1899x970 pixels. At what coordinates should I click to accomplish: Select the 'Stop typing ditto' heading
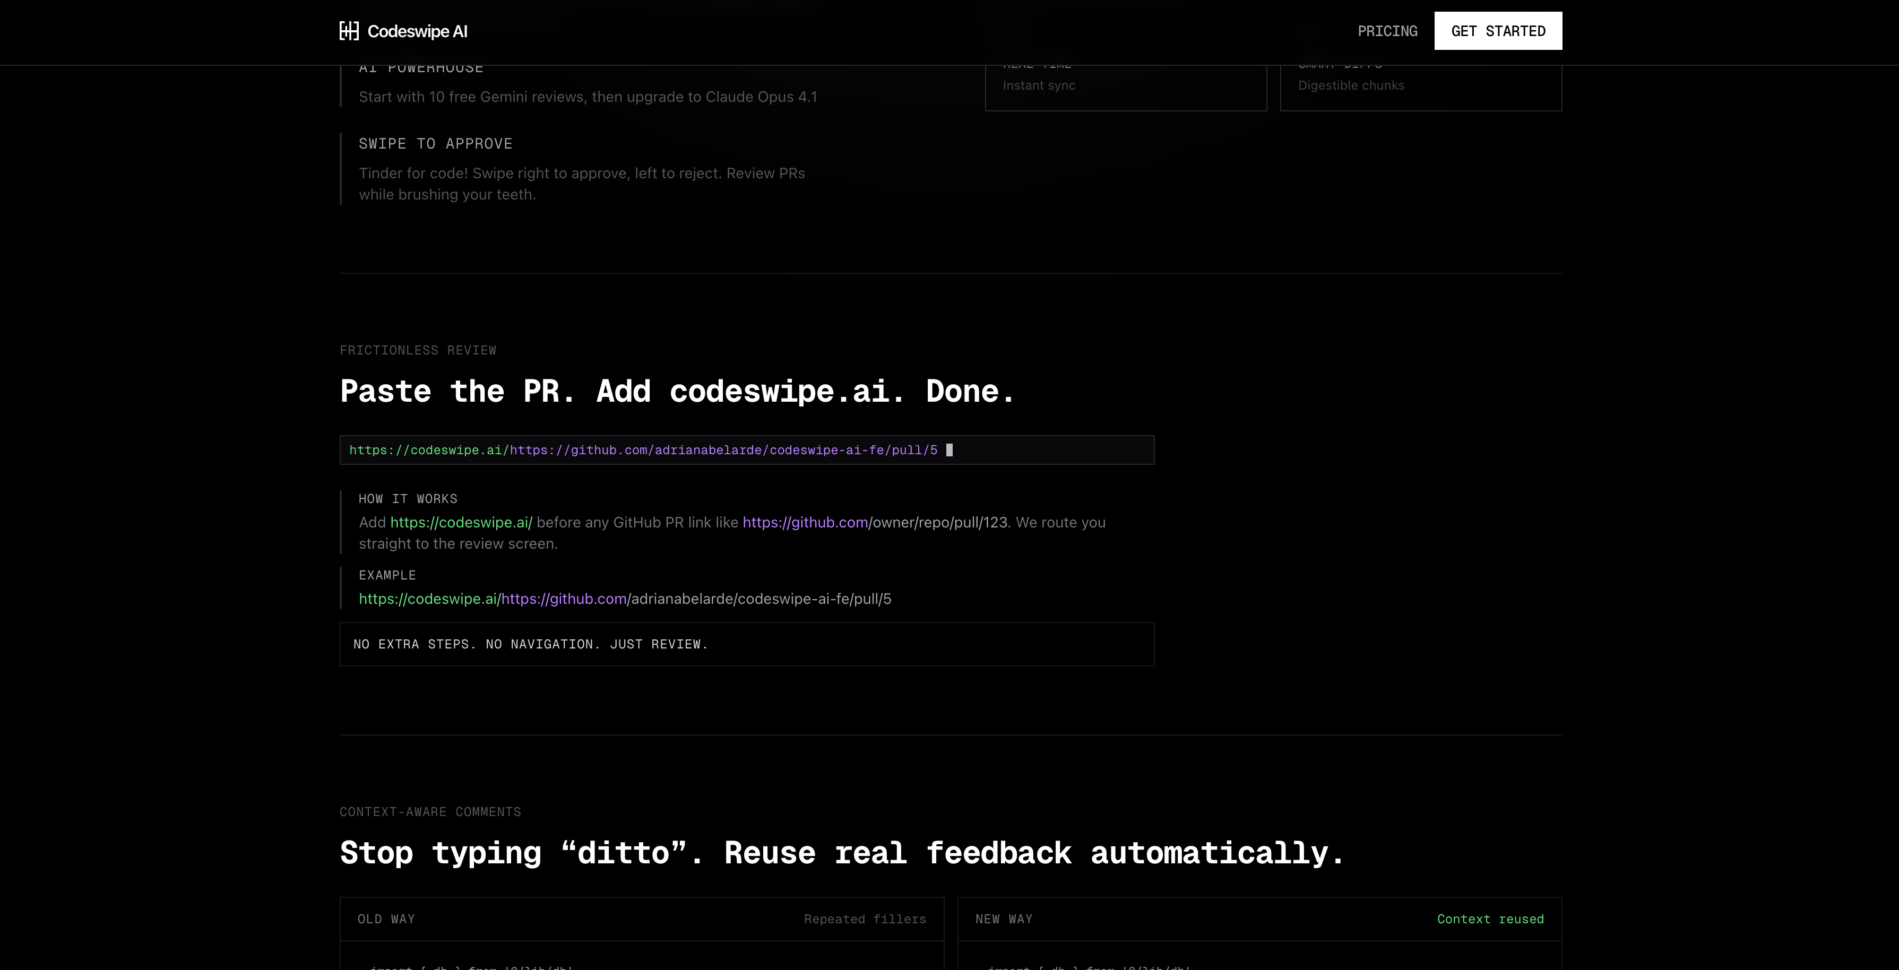click(x=842, y=853)
